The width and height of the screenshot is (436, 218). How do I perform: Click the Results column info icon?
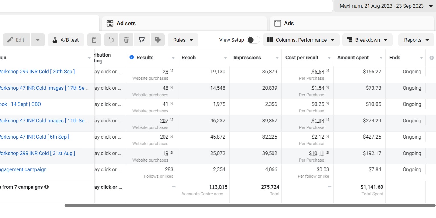pos(131,57)
